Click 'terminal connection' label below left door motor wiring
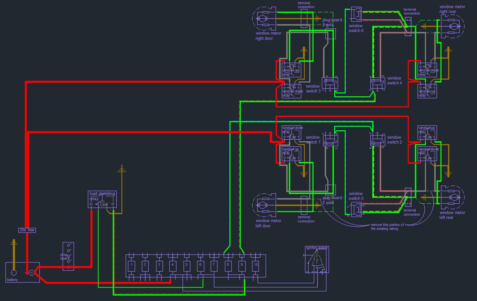 point(306,219)
